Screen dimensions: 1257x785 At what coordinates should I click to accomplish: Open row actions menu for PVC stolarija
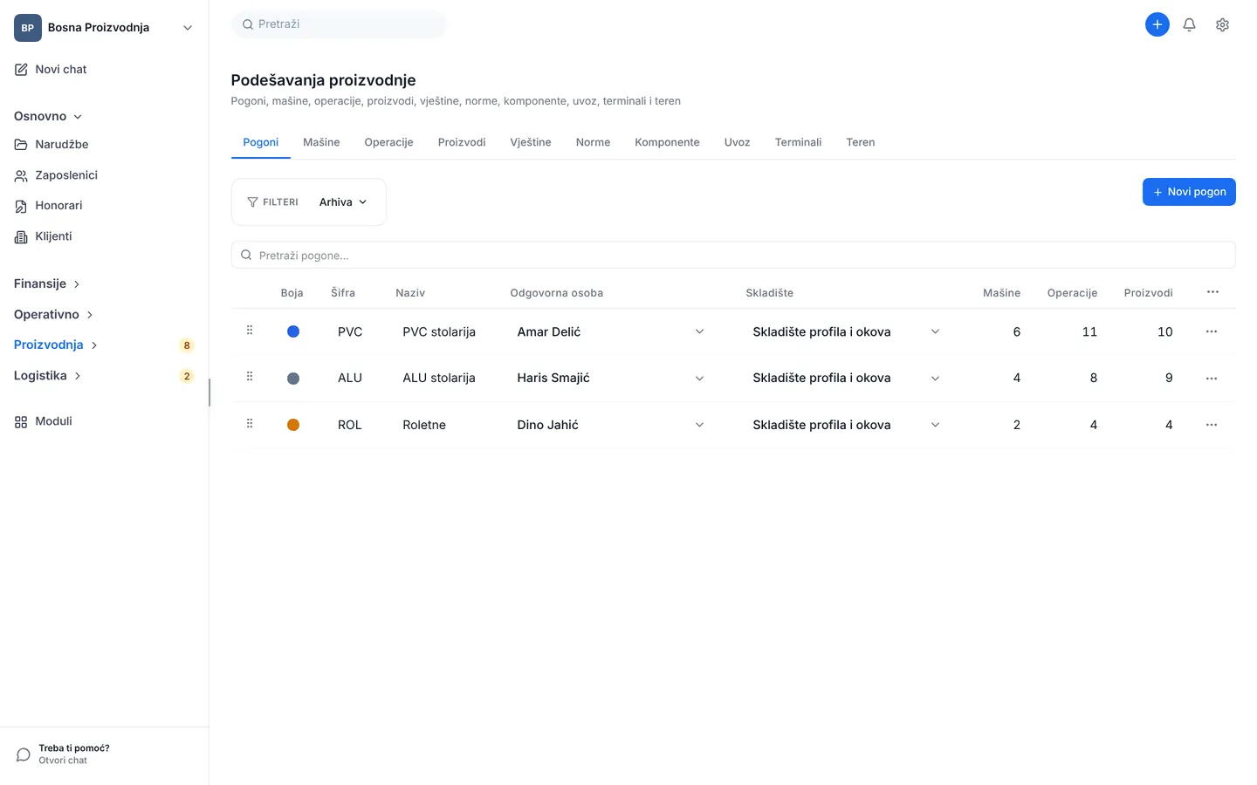pos(1212,331)
